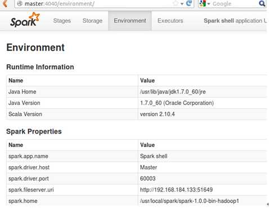The width and height of the screenshot is (269, 218).
Task: Click the Spark logo
Action: click(25, 20)
